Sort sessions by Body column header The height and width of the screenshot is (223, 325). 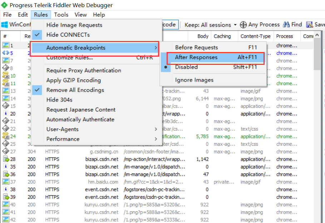200,36
